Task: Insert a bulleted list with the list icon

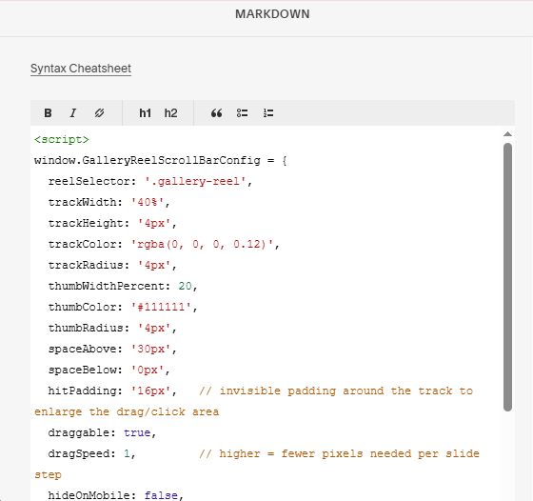Action: (243, 113)
